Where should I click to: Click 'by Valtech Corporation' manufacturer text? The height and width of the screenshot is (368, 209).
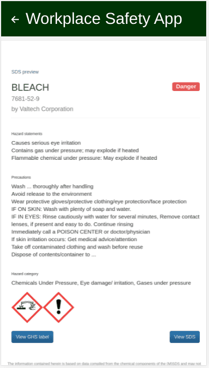tap(42, 109)
